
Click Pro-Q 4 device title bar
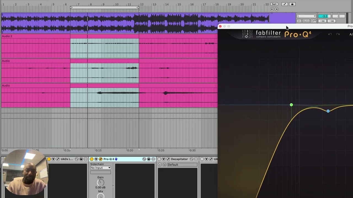click(122, 159)
